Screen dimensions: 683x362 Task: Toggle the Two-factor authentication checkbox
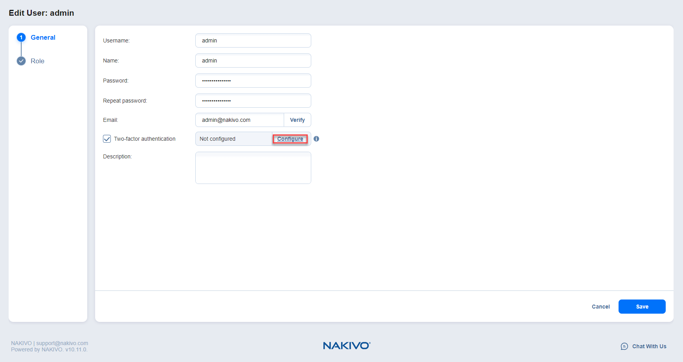[x=107, y=139]
